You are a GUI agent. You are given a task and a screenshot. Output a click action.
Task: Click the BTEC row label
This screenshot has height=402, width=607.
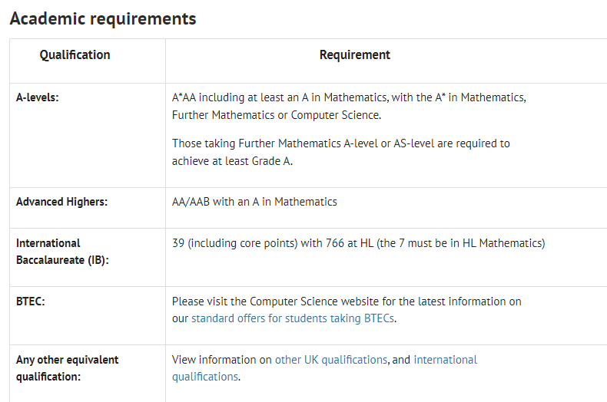(31, 301)
